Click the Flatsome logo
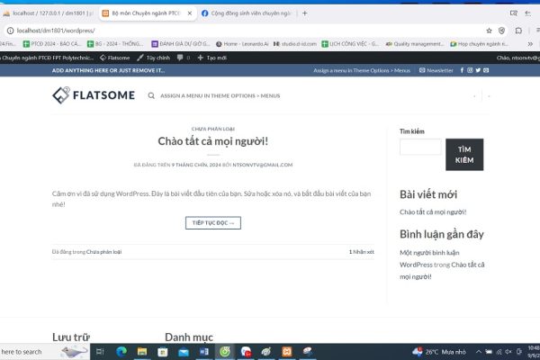Screen dimensions: 540x360 click(94, 95)
